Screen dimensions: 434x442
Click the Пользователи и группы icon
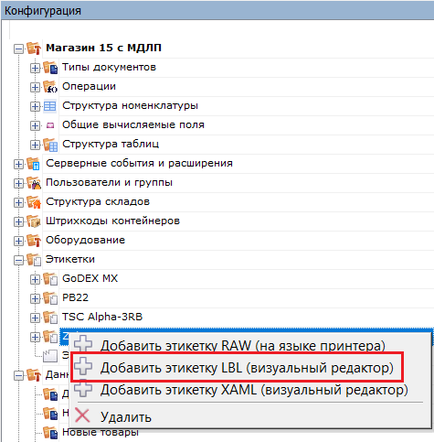click(34, 183)
